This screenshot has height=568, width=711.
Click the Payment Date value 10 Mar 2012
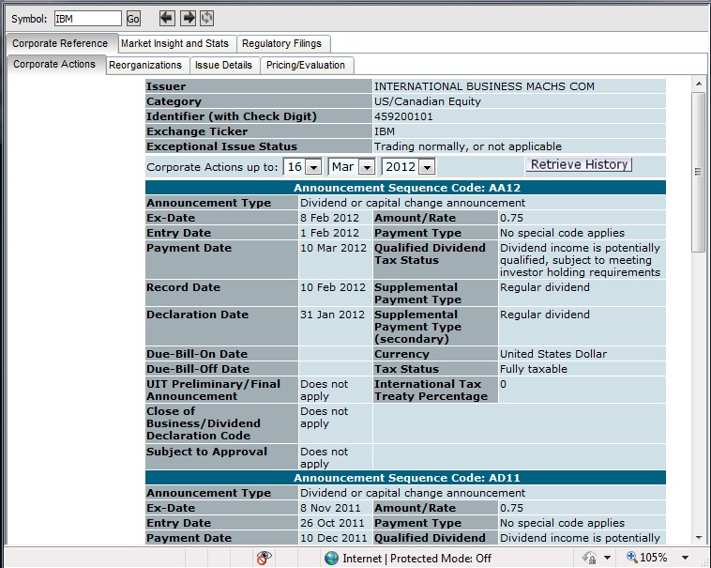pos(333,248)
